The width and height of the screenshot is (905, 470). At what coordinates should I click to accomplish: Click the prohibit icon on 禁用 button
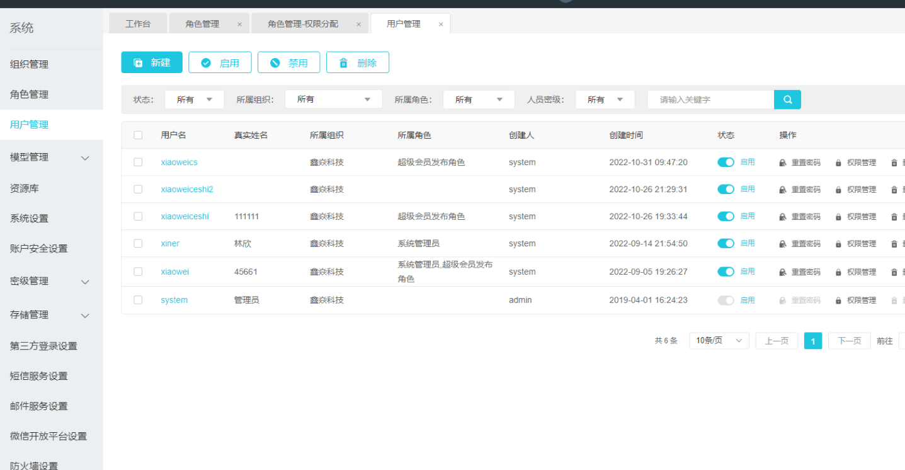(275, 63)
